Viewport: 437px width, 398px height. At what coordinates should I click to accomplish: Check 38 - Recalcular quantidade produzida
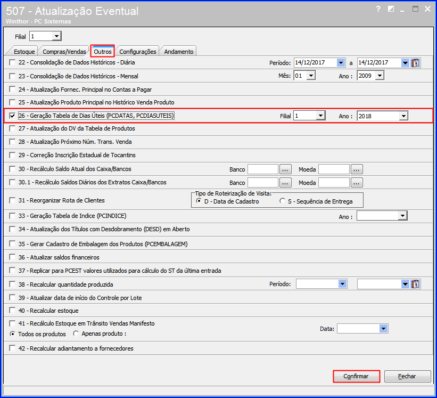pos(12,284)
